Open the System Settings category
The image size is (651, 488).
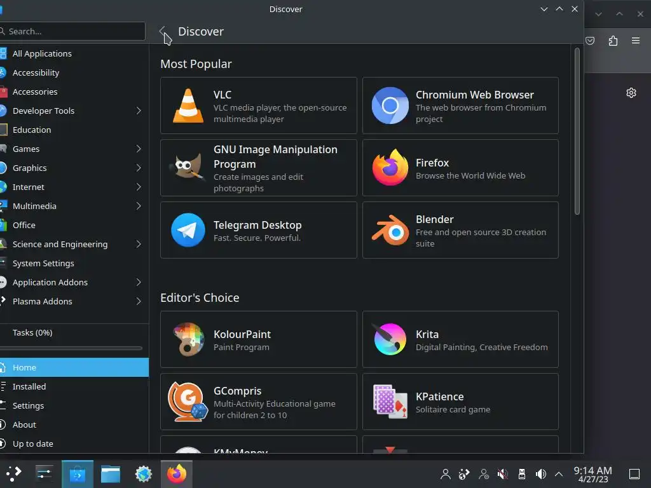pos(74,264)
